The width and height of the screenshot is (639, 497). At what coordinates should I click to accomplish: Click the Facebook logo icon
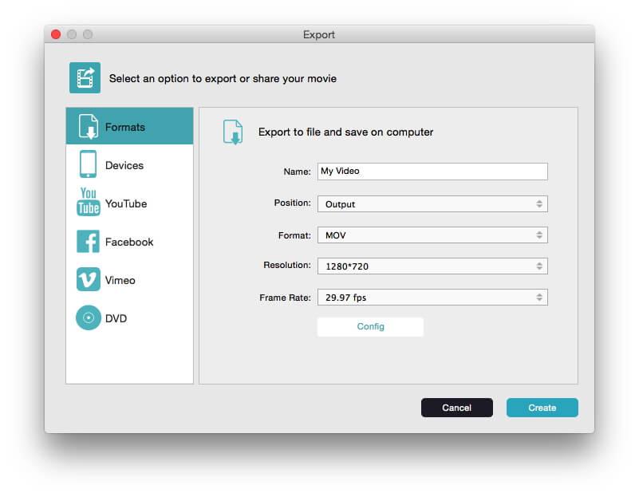tap(88, 241)
